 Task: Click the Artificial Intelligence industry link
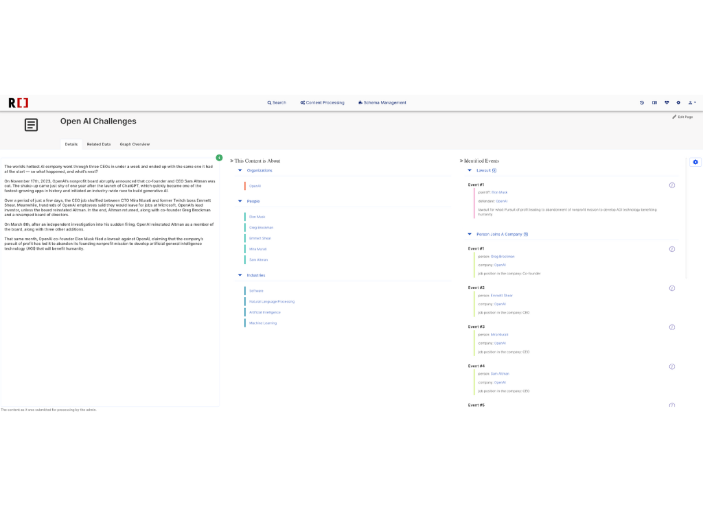tap(264, 312)
